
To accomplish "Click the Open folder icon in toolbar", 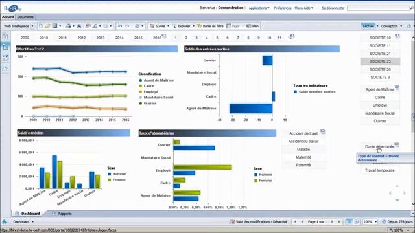I will tap(47, 26).
